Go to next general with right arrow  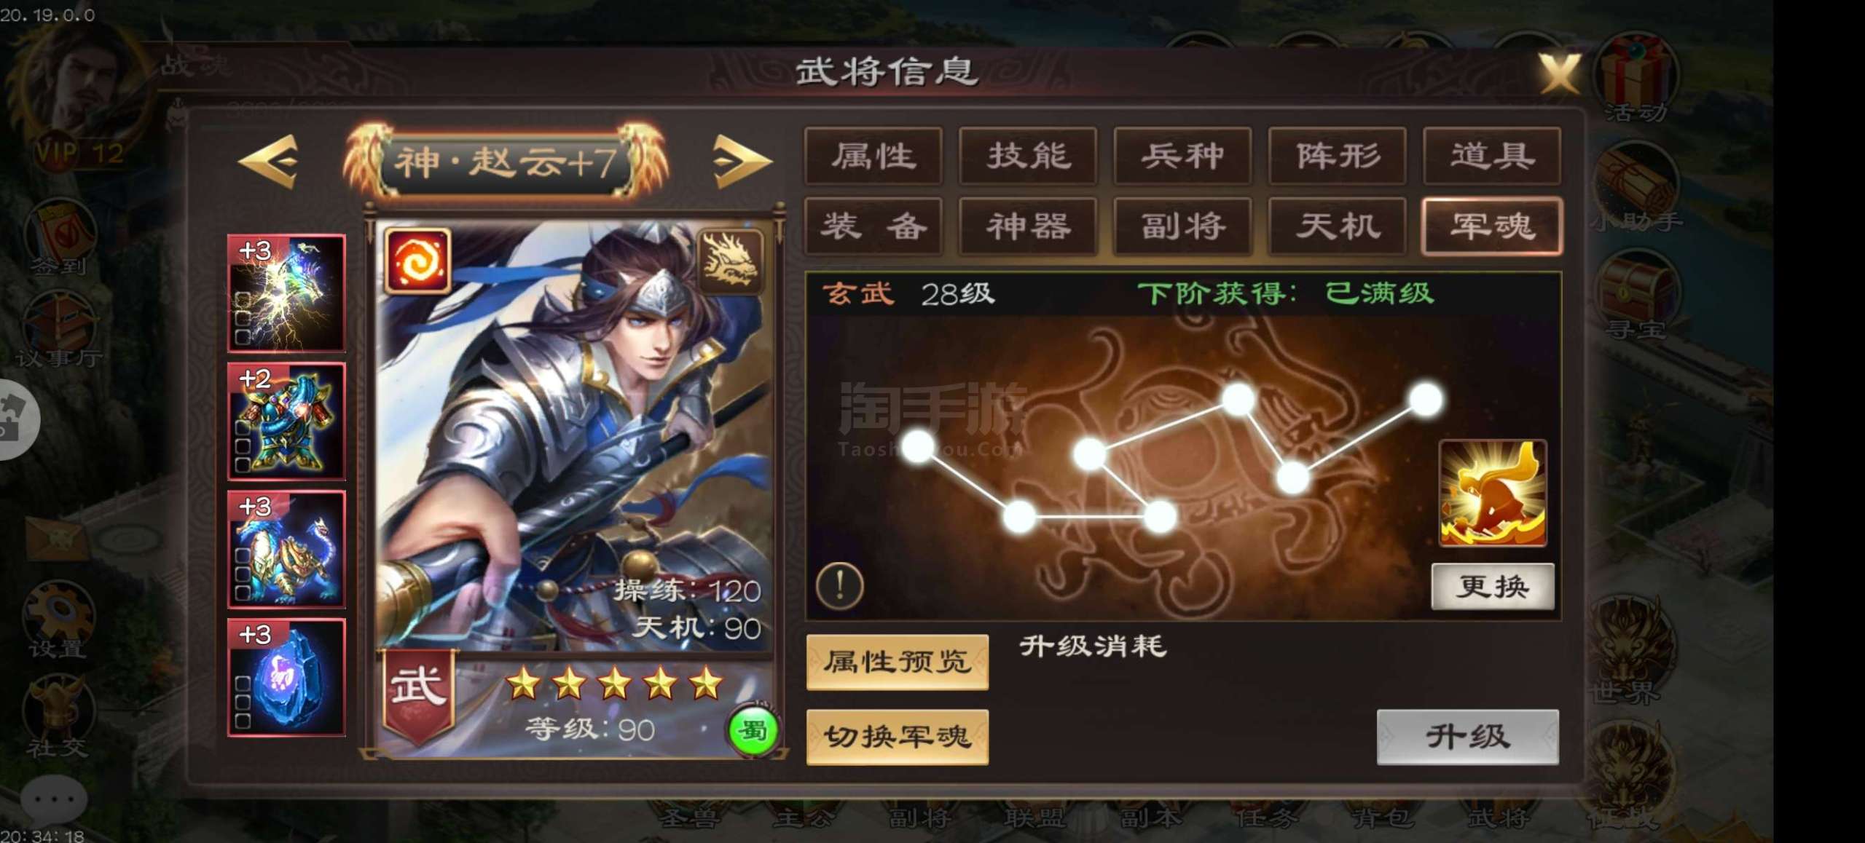pyautogui.click(x=742, y=162)
